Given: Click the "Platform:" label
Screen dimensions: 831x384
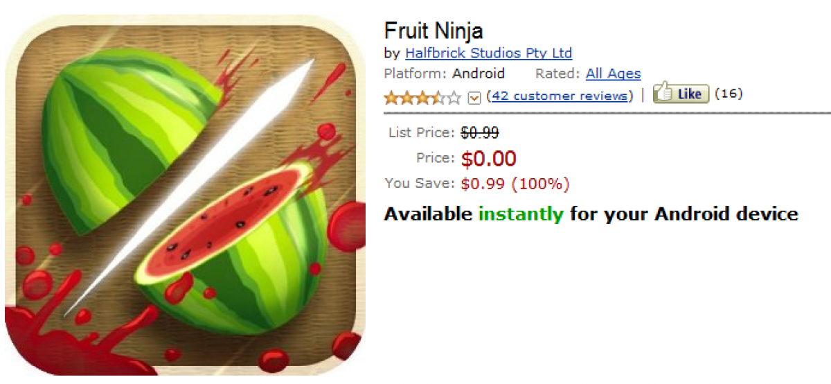Looking at the screenshot, I should tap(415, 73).
